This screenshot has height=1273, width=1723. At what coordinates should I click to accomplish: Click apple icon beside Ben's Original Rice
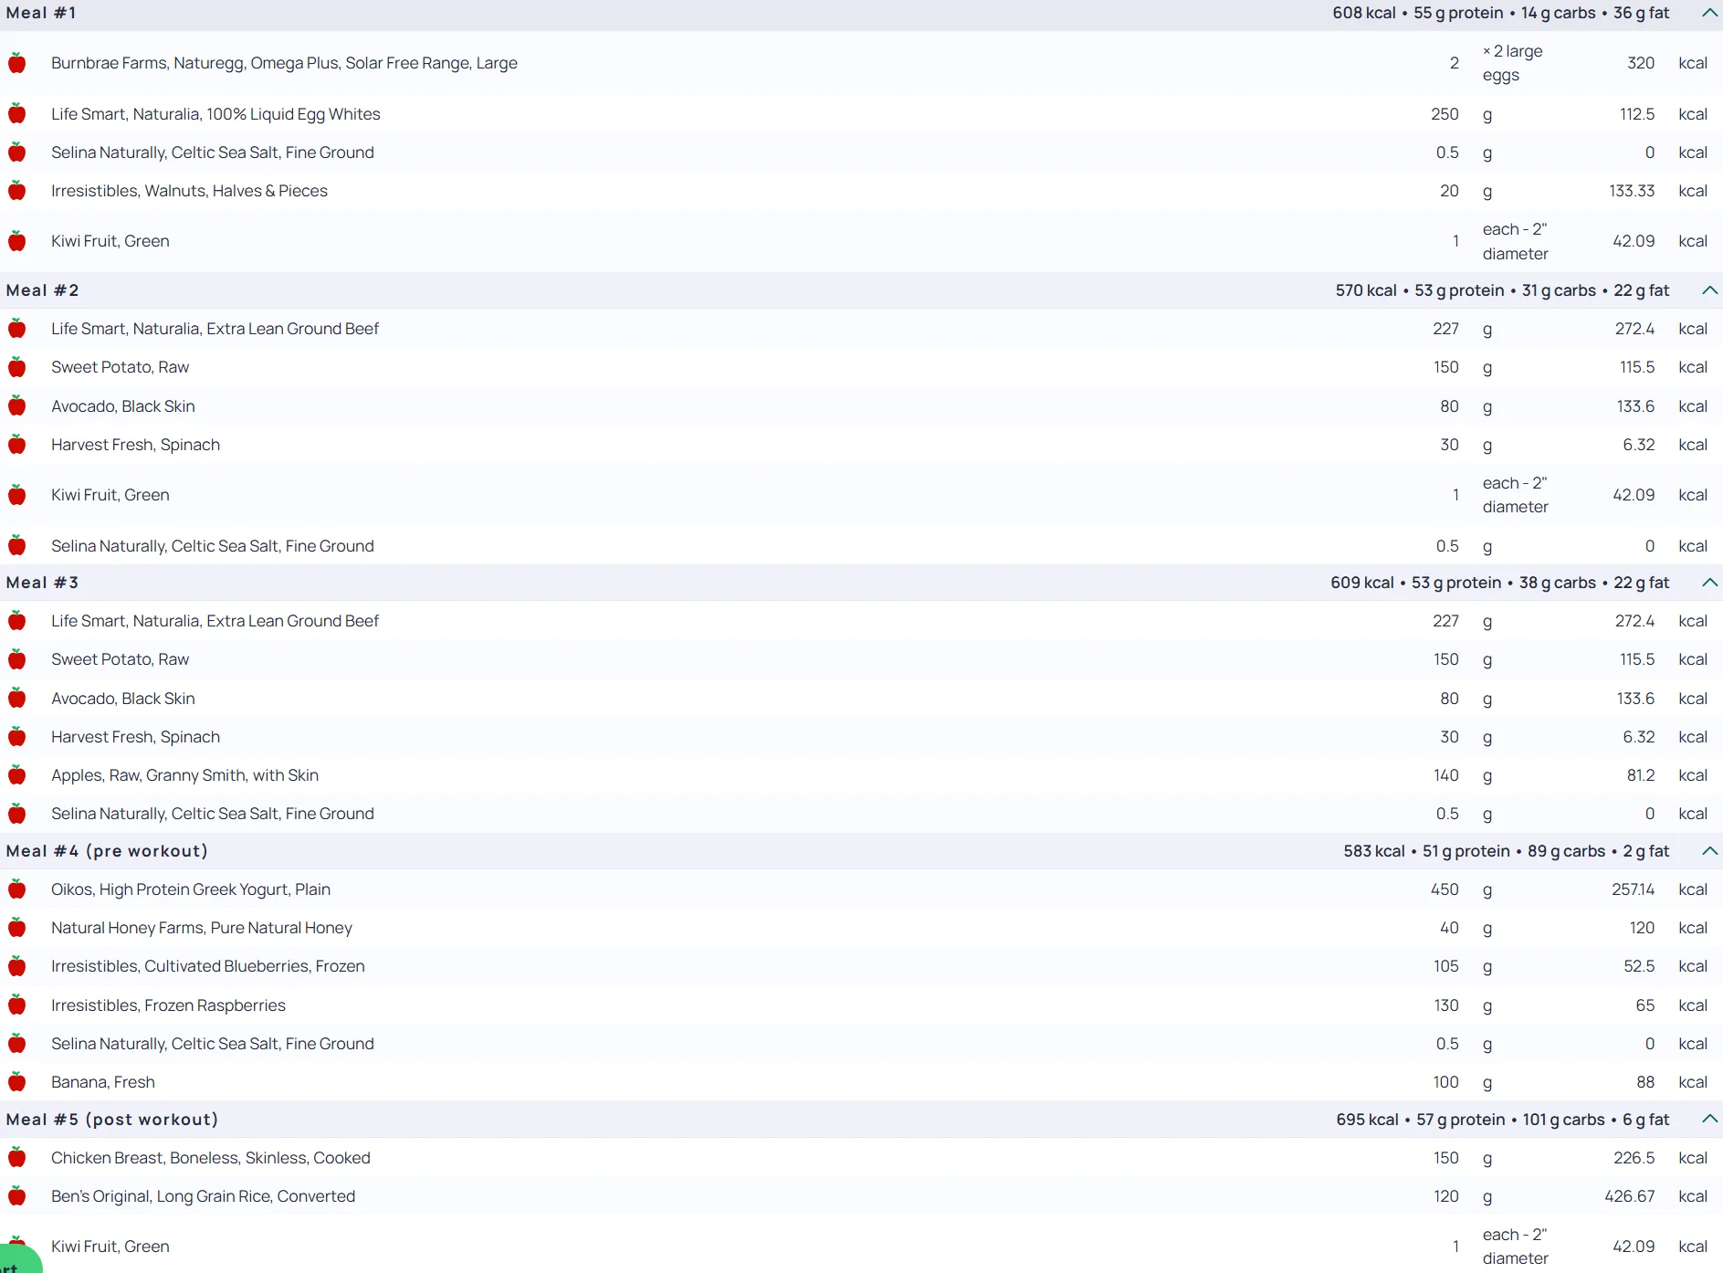[16, 1196]
